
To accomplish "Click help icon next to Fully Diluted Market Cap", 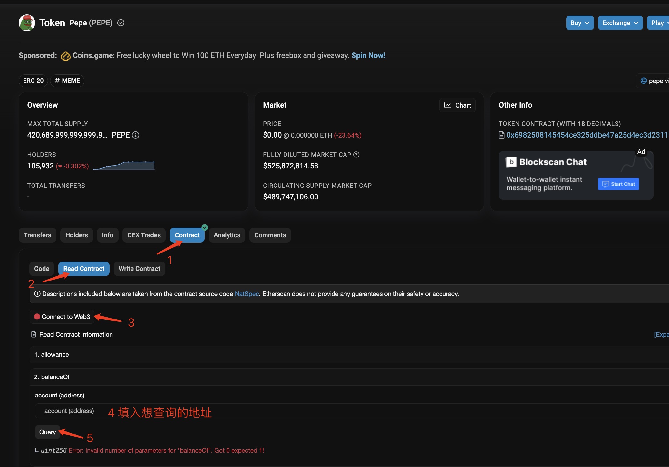I will pos(356,155).
